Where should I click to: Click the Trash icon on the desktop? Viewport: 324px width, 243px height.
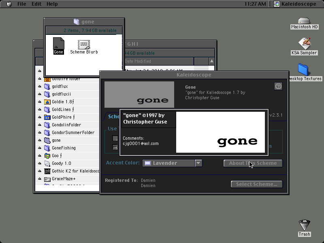tap(305, 226)
